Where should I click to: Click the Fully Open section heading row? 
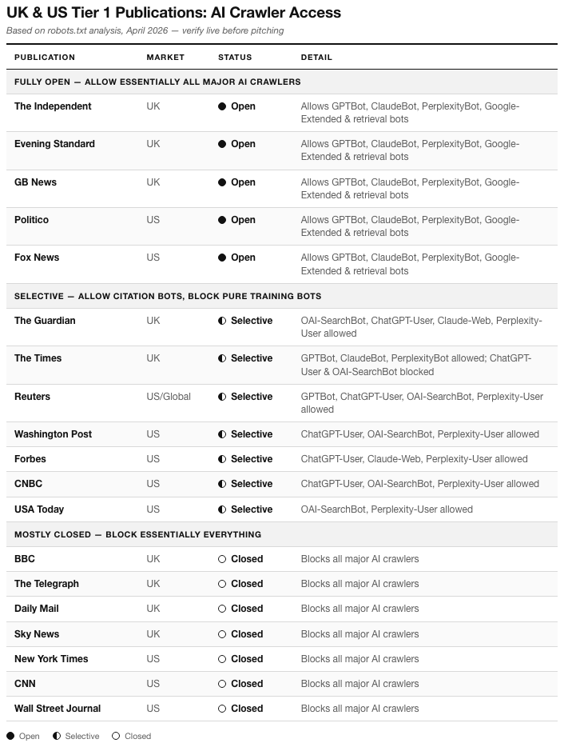[x=282, y=82]
